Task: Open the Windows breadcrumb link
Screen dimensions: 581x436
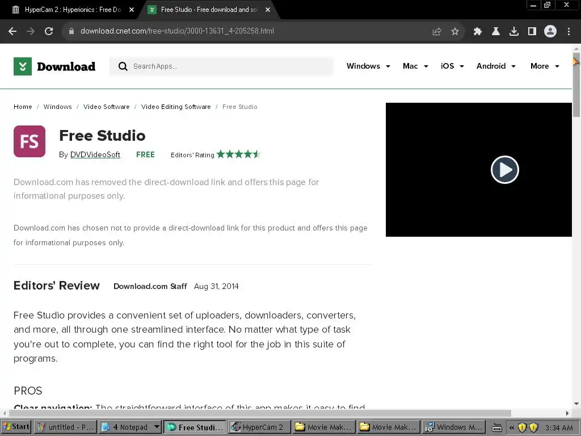Action: (57, 107)
